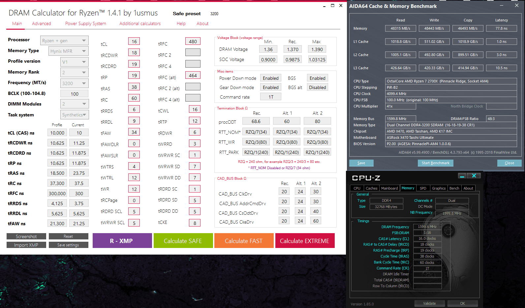Close the CPU-Z window with cyan X

pyautogui.click(x=474, y=176)
